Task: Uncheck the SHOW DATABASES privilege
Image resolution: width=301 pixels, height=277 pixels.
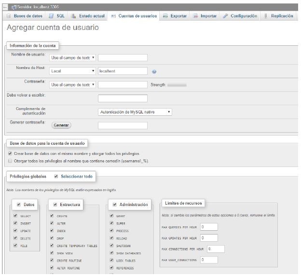Action: pyautogui.click(x=111, y=253)
